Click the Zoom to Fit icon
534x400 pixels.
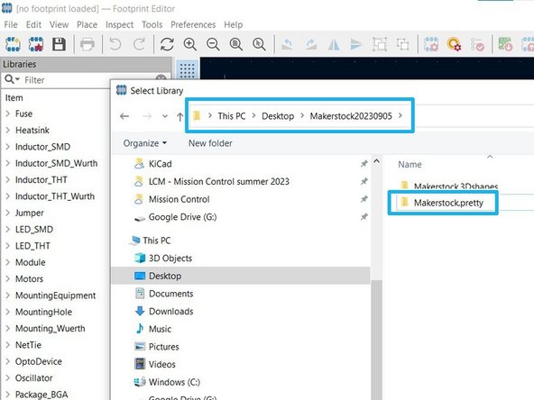click(x=235, y=44)
